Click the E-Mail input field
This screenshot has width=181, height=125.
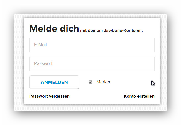92,45
